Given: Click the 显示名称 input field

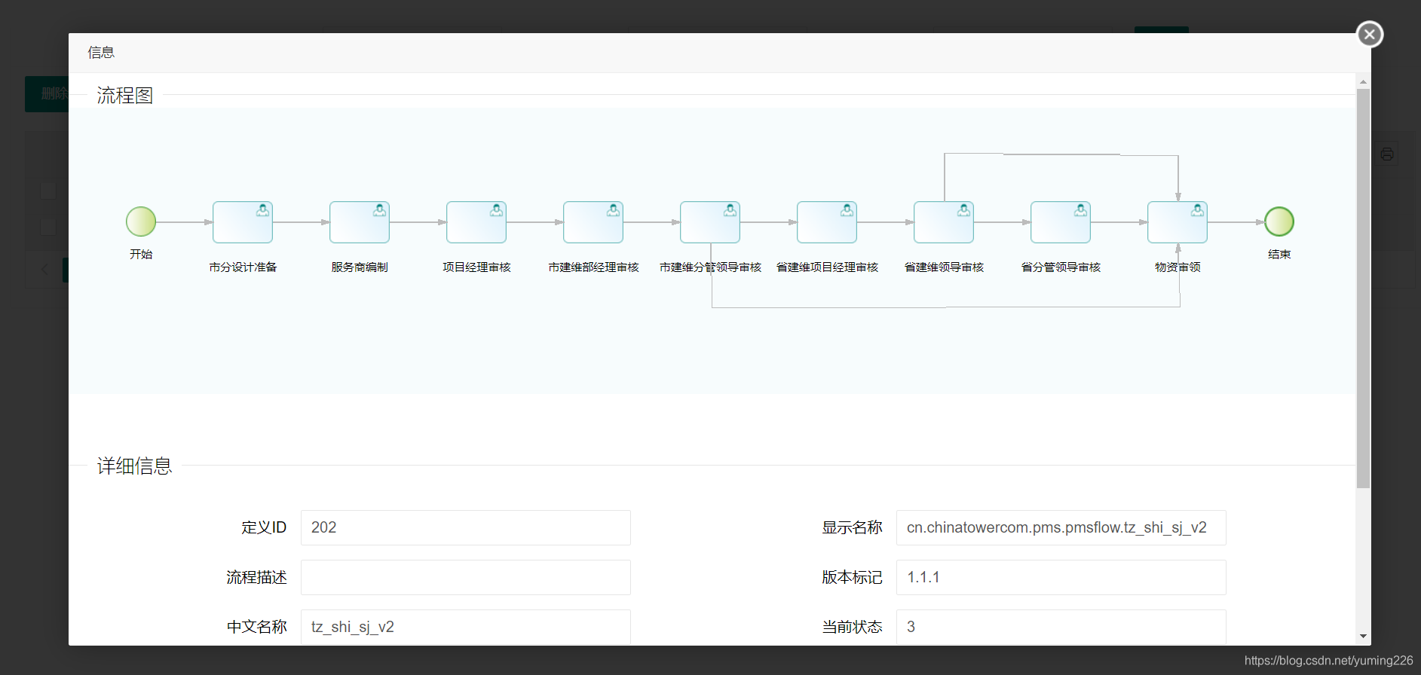Looking at the screenshot, I should coord(1061,527).
